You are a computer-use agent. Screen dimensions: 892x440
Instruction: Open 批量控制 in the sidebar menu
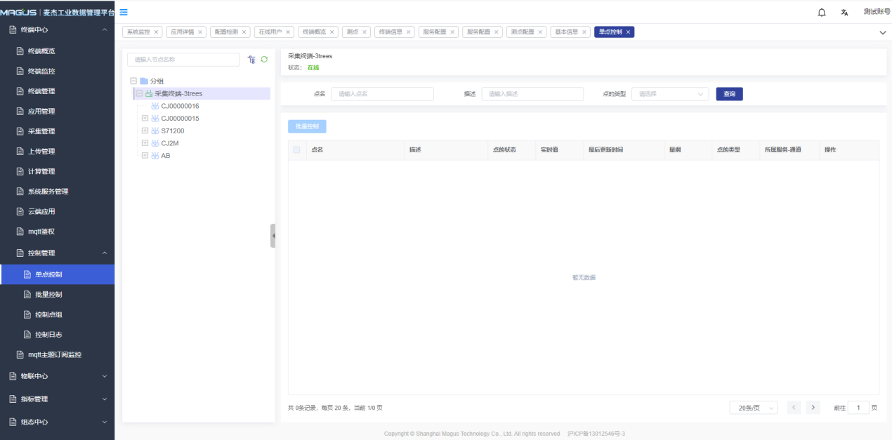(x=48, y=294)
